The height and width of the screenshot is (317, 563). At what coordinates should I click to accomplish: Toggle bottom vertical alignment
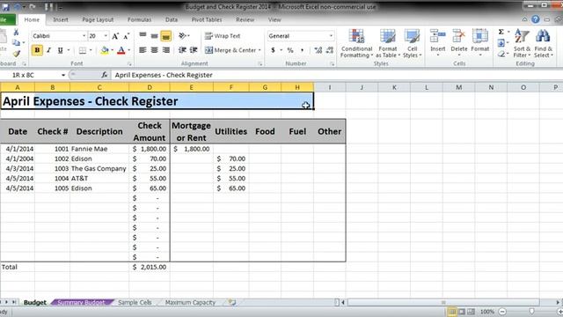point(166,36)
